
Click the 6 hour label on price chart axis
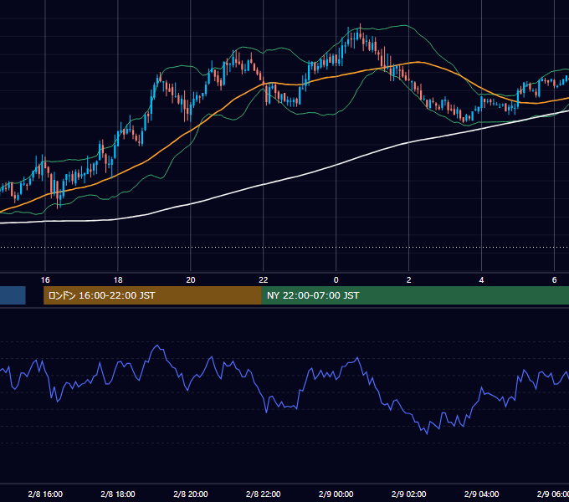[x=554, y=280]
